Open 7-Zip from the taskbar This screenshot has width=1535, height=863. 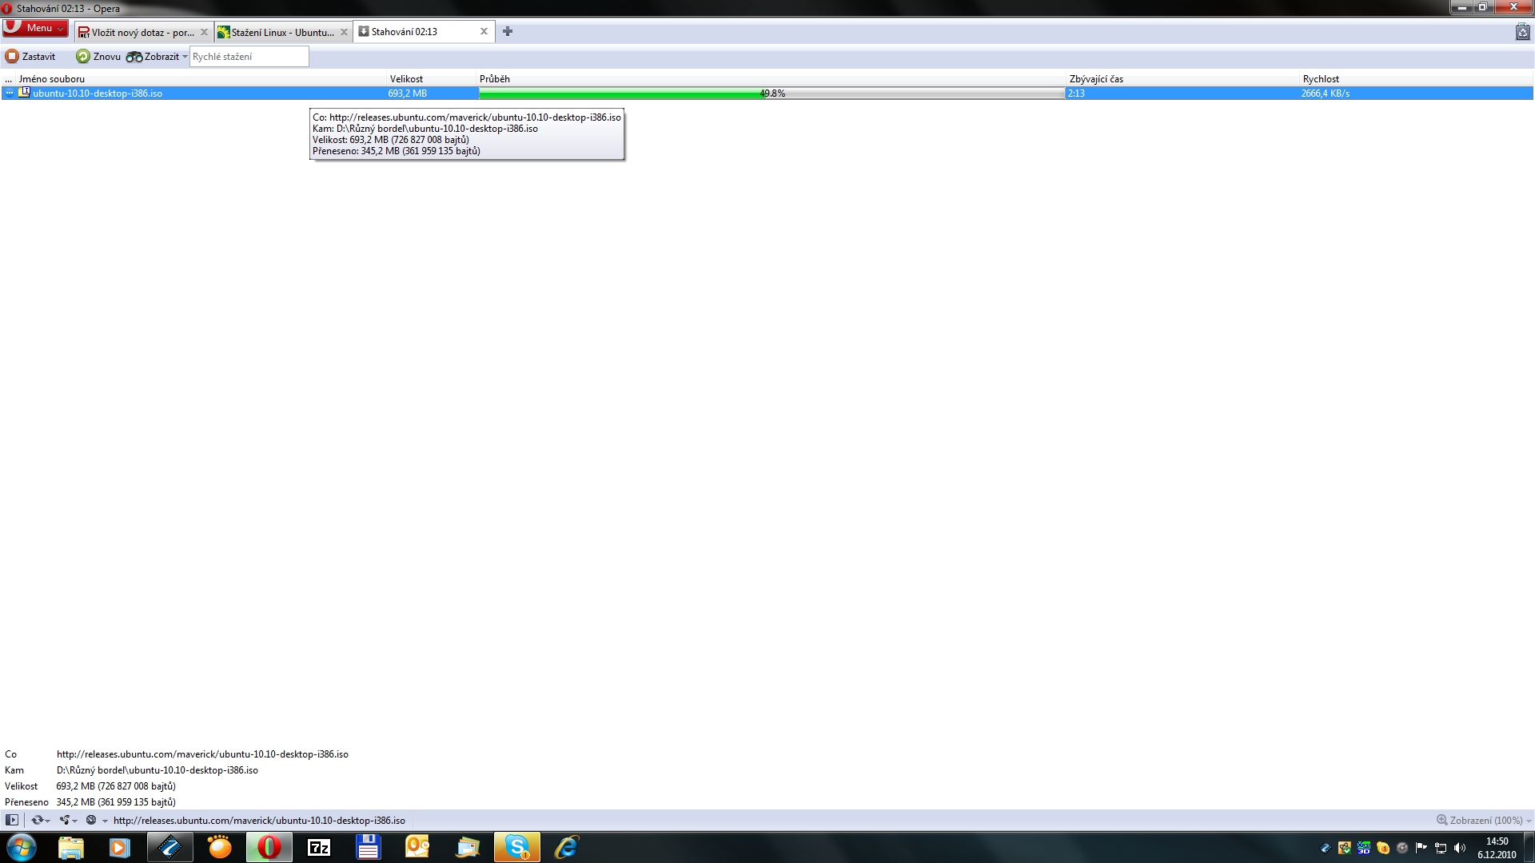pos(319,847)
